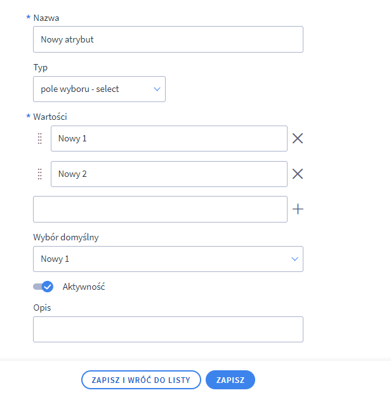391x395 pixels.
Task: Click the Opis label
Action: [42, 308]
